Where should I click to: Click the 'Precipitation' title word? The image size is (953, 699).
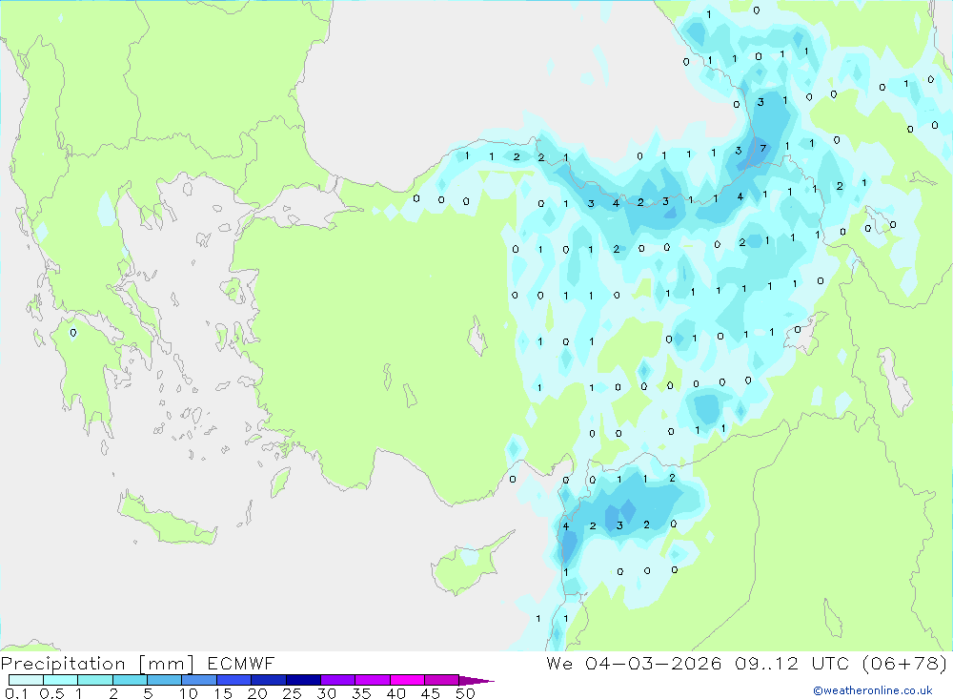(x=63, y=663)
